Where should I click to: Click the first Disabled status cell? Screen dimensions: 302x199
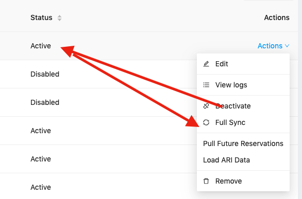tap(45, 74)
